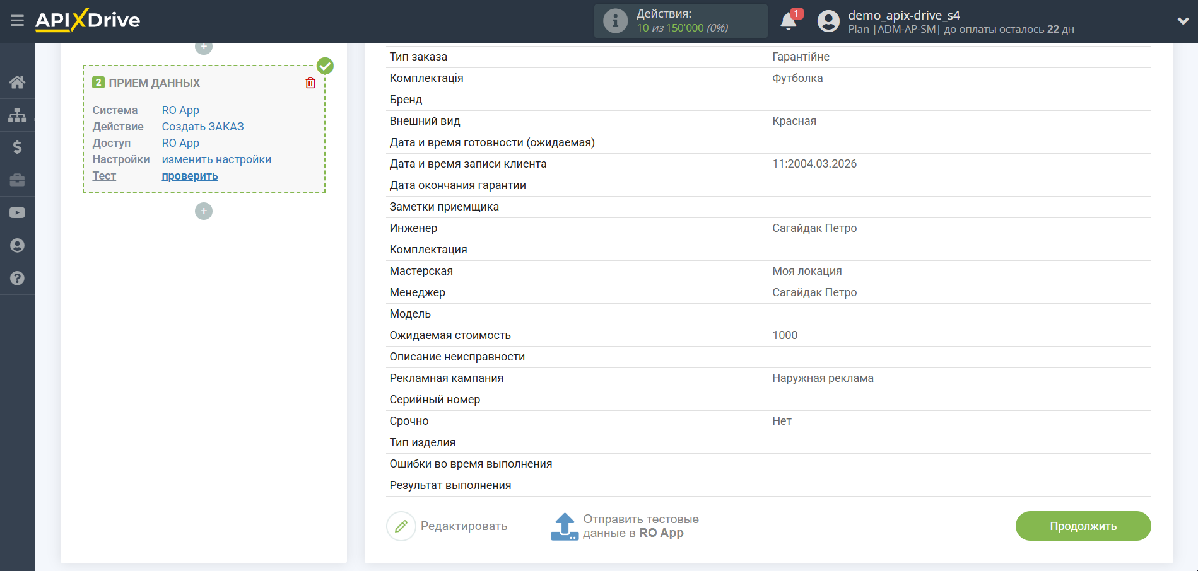The width and height of the screenshot is (1198, 571).
Task: Open the hamburger menu at top left
Action: pos(17,20)
